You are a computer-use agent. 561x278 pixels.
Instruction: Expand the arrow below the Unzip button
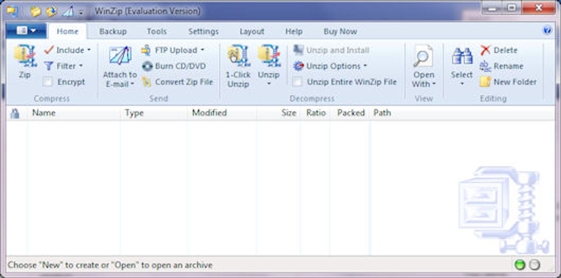click(x=269, y=84)
